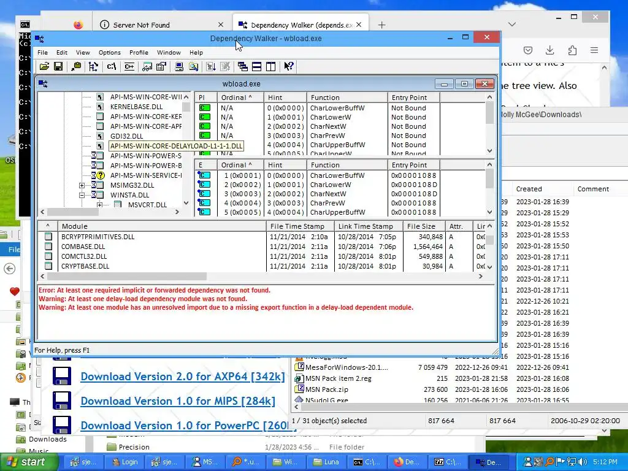Open a new Firefox tab with plus button
Image resolution: width=628 pixels, height=471 pixels.
(381, 25)
